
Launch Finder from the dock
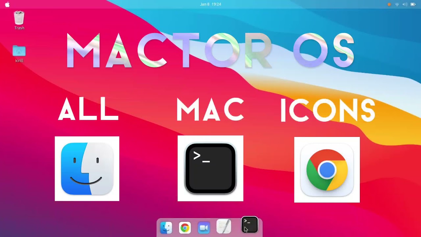coord(166,227)
